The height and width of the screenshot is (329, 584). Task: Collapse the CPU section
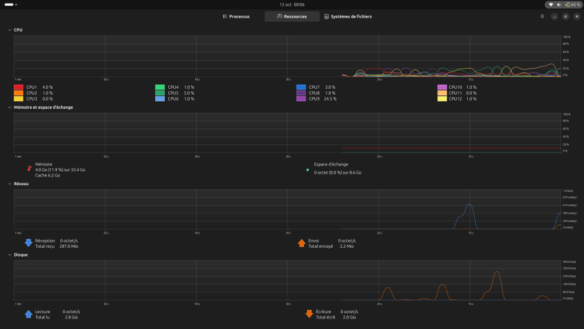point(9,30)
